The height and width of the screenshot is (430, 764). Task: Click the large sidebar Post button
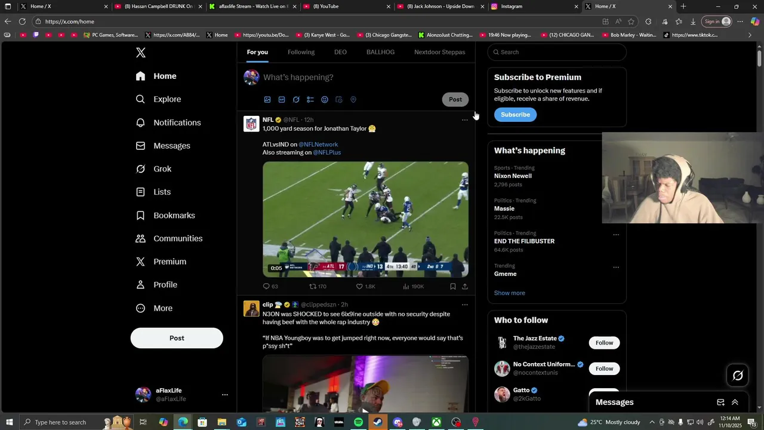click(x=177, y=338)
